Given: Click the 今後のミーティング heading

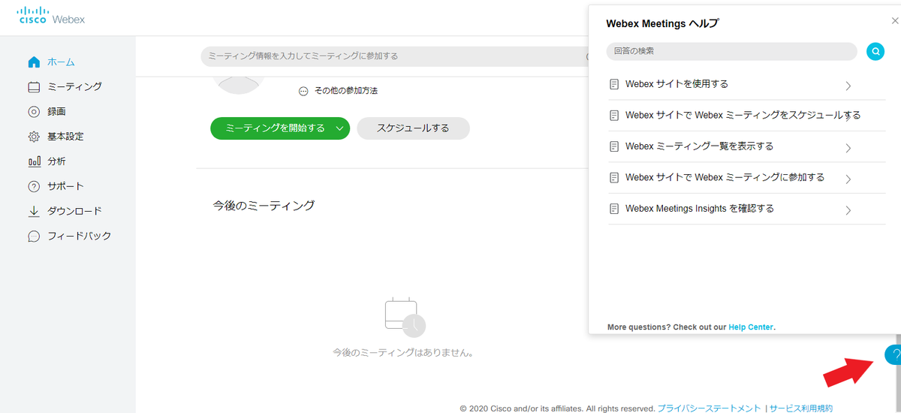Looking at the screenshot, I should (264, 205).
